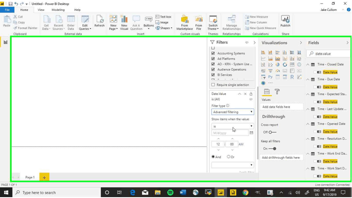The height and width of the screenshot is (198, 352).
Task: Collapse the Filters pane
Action: point(254,43)
